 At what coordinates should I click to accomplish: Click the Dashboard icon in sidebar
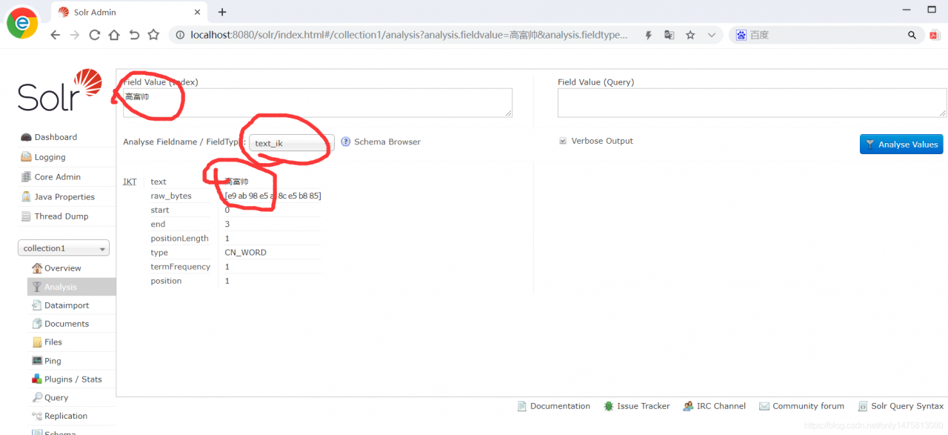point(26,137)
